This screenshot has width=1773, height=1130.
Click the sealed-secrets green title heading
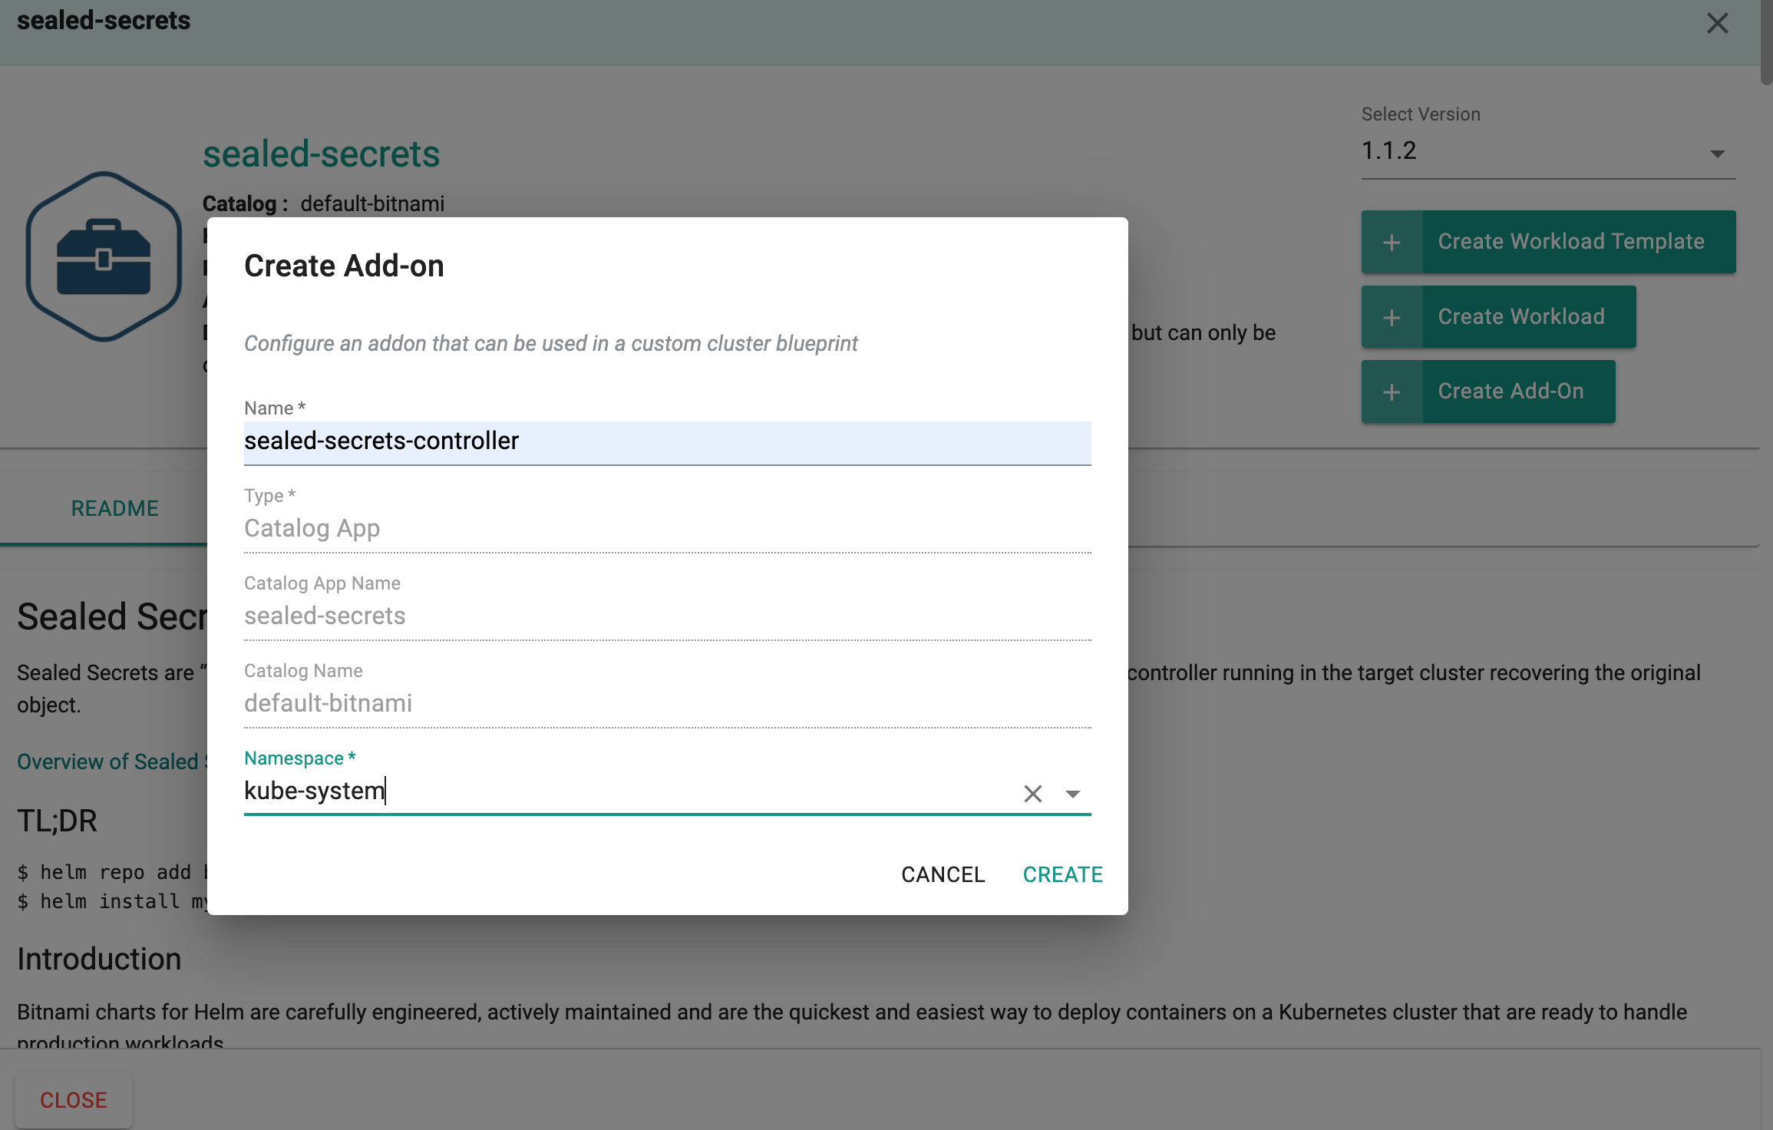[x=321, y=154]
